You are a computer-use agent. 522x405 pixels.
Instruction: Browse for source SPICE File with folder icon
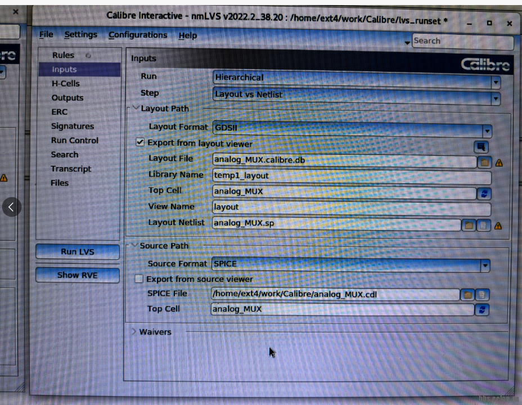(467, 295)
